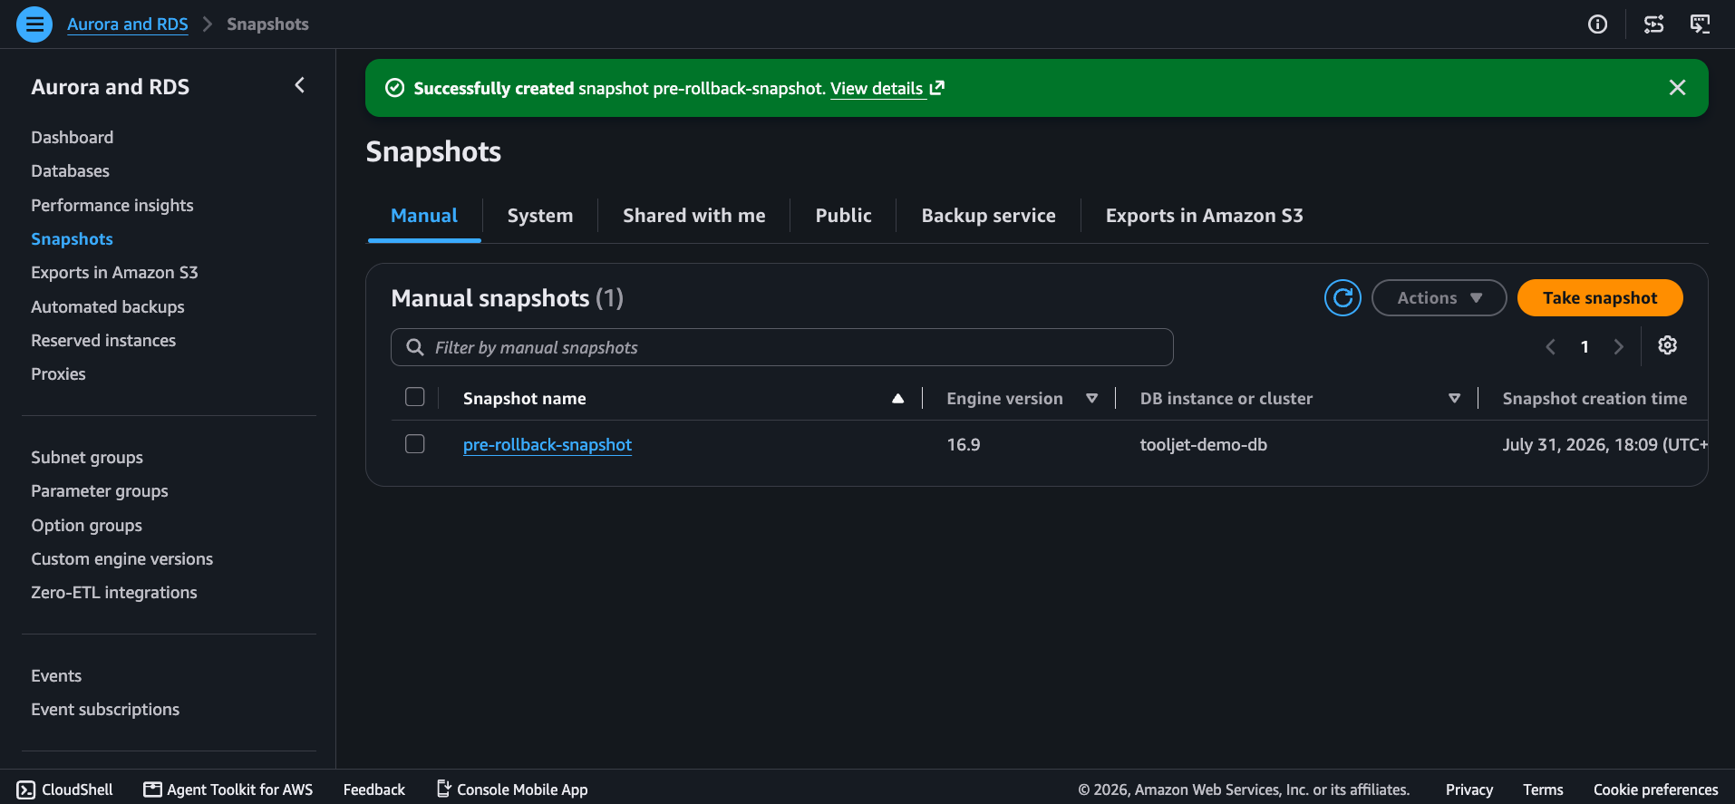Go to the next page of snapshots

tap(1618, 346)
